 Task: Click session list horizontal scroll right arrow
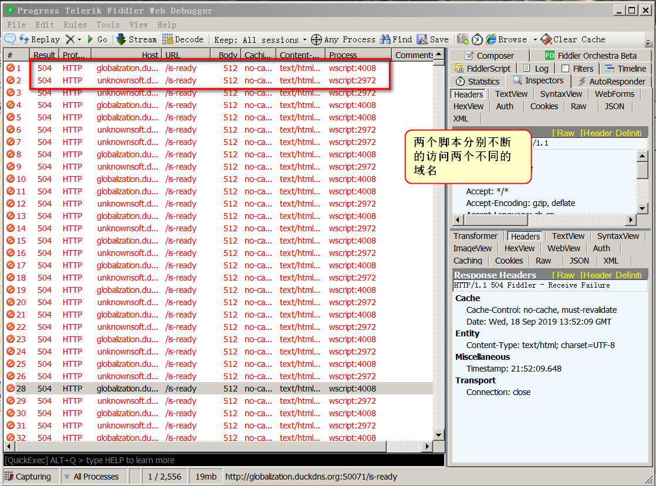click(427, 446)
